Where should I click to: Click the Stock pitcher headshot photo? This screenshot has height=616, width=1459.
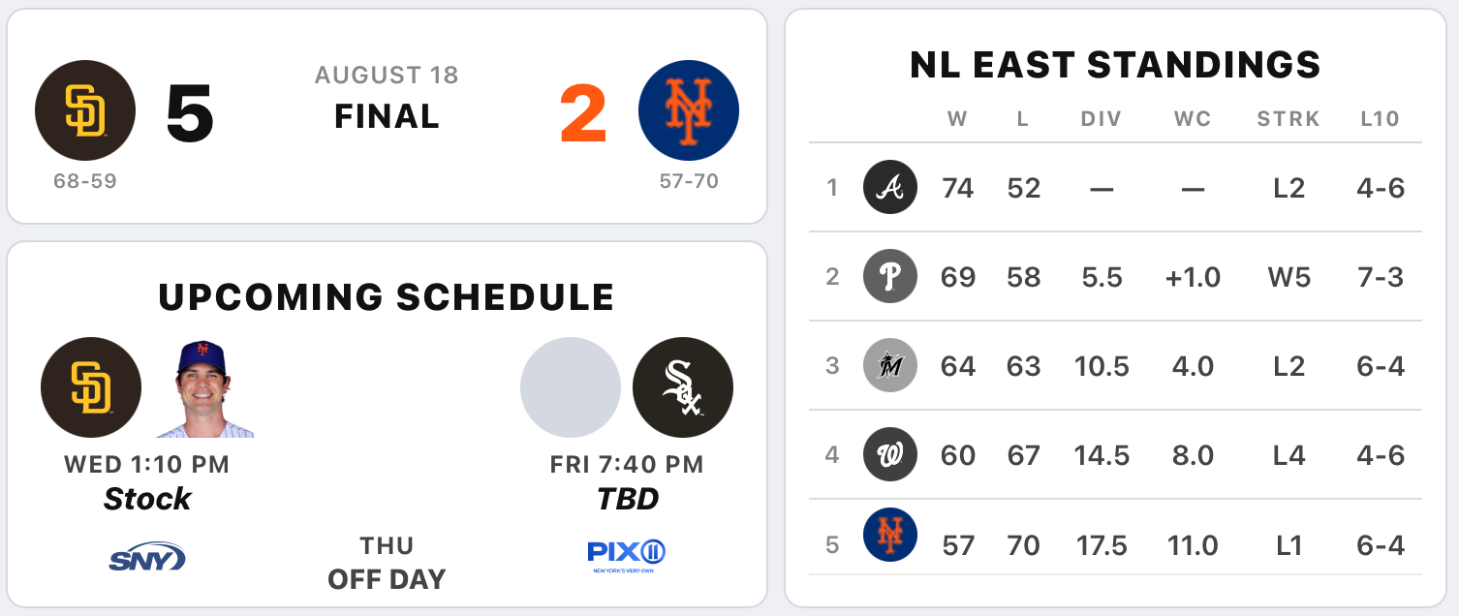tap(204, 388)
